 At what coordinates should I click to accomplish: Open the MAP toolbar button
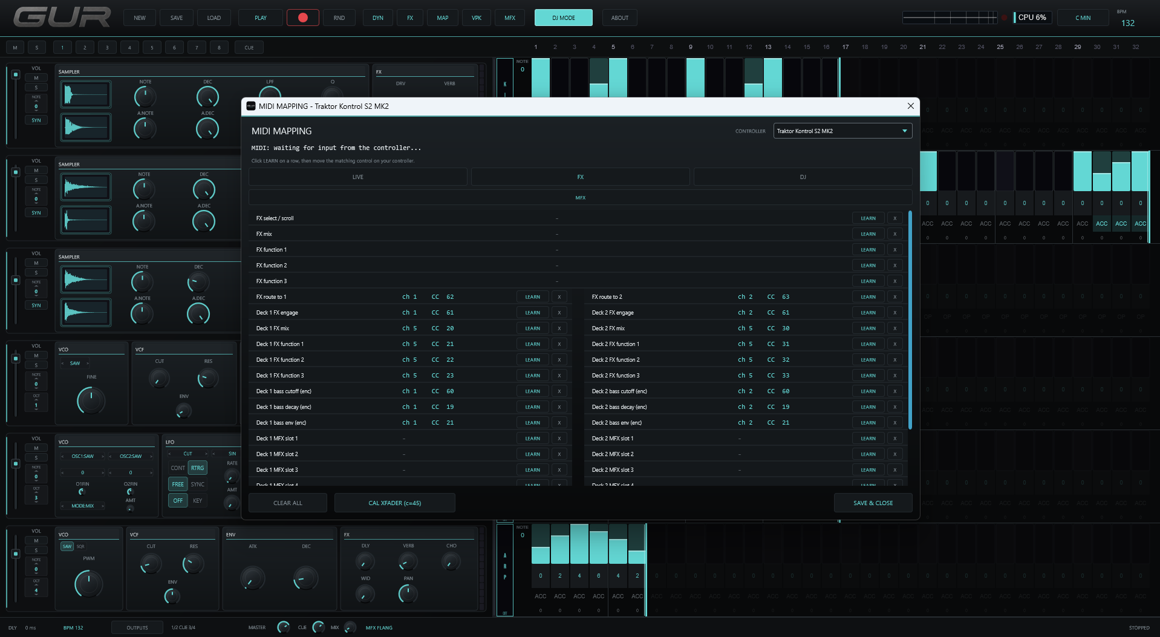point(443,18)
